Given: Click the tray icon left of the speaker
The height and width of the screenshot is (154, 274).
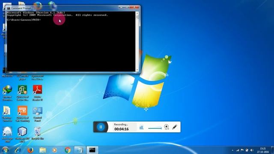Looking at the screenshot, I should (247, 150).
